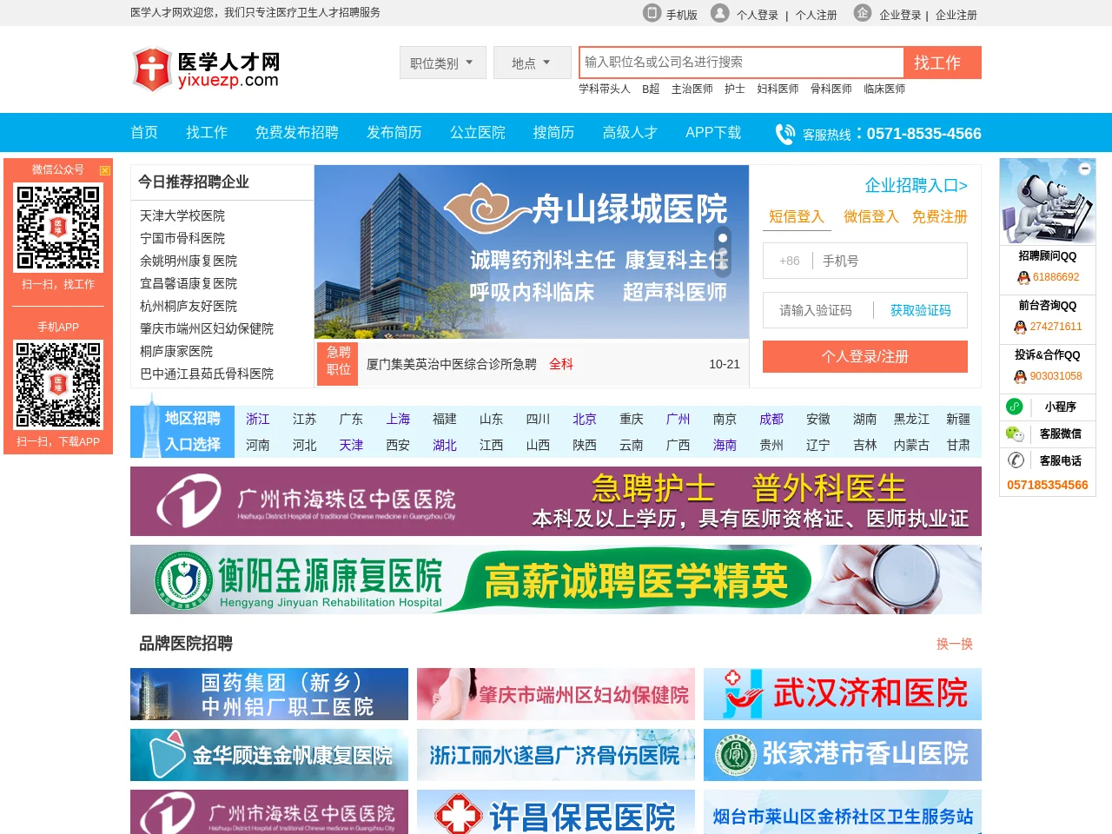Open 天津大学校医院 in recommended list

point(182,215)
